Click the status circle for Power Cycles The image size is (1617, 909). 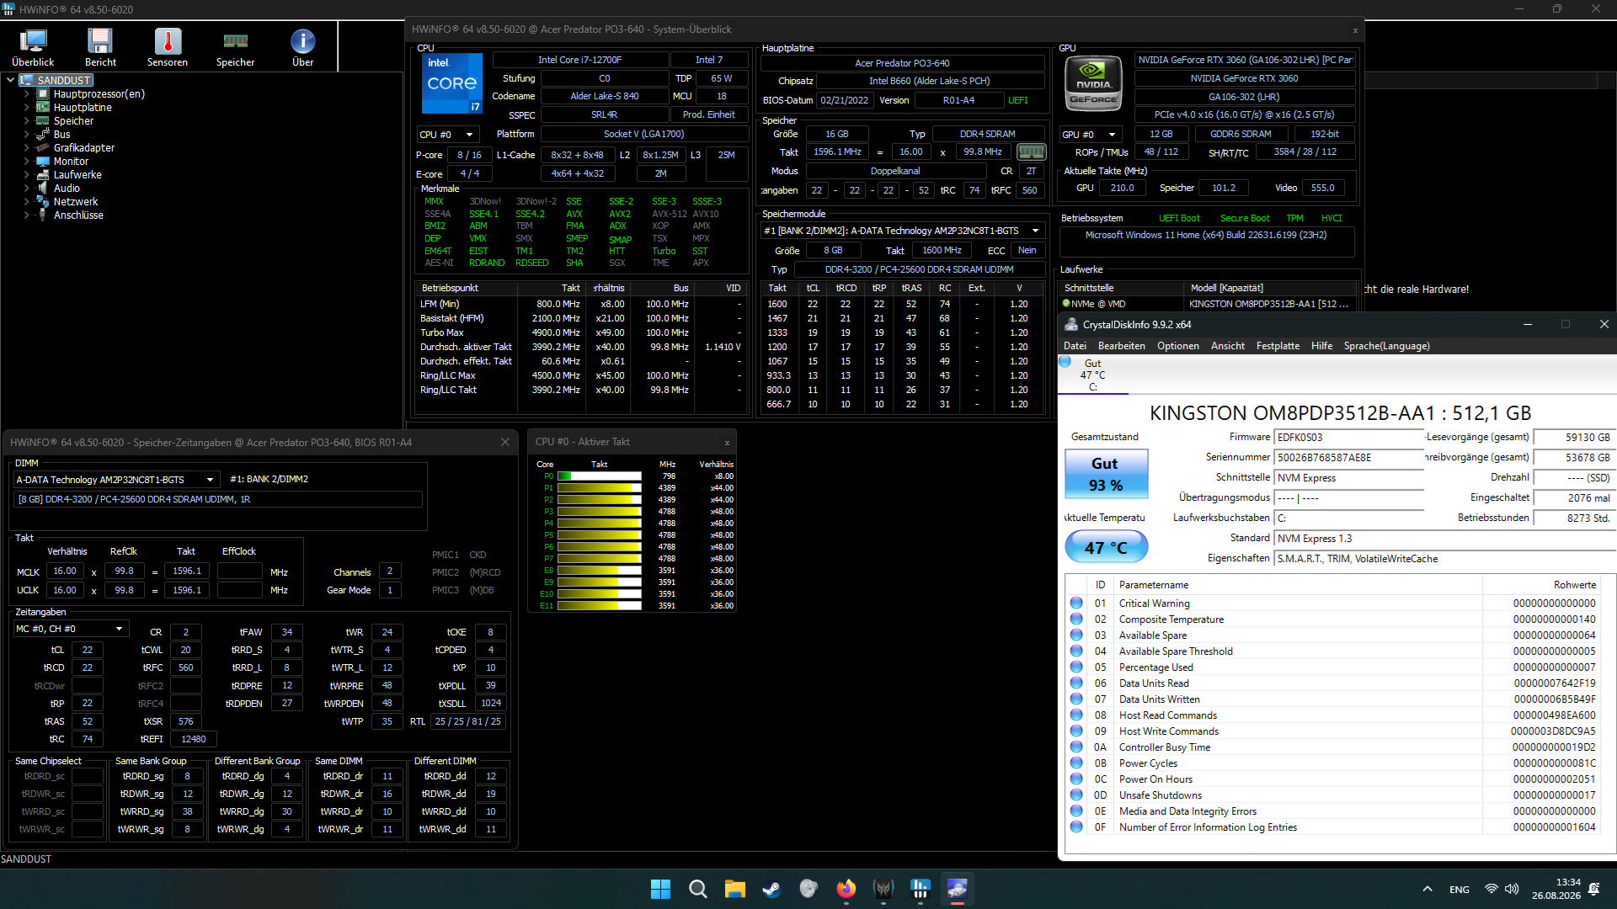point(1076,763)
